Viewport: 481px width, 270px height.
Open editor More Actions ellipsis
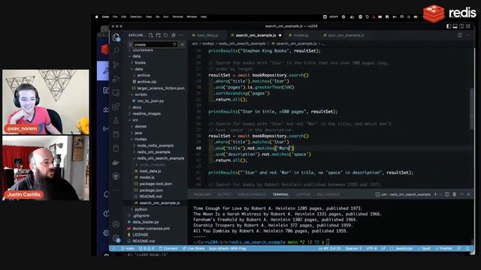coord(467,35)
